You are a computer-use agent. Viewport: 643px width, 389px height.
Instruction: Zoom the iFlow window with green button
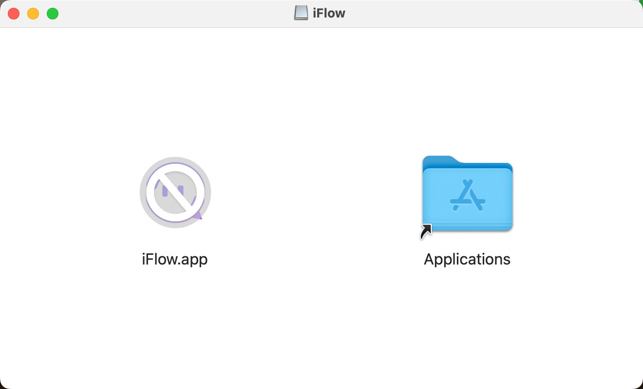click(53, 14)
